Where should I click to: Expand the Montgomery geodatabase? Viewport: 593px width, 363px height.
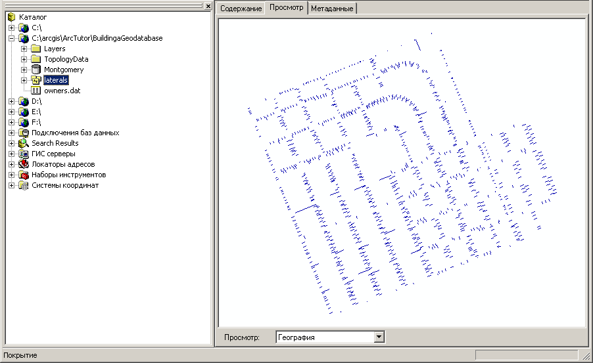tap(24, 70)
